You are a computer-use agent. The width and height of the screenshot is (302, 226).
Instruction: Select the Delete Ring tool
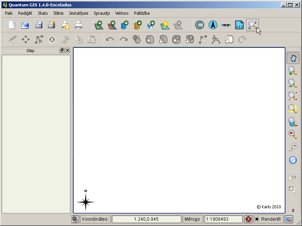pos(176,40)
